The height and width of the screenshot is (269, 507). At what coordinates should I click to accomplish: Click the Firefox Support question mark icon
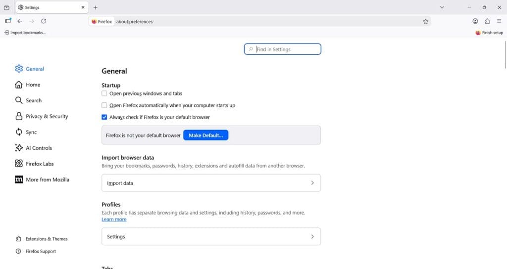click(x=18, y=251)
